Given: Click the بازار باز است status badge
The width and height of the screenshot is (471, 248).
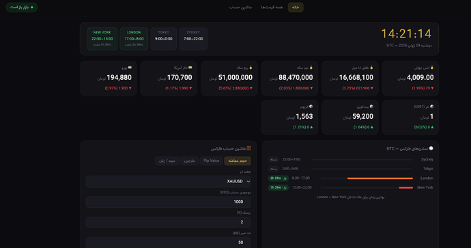Looking at the screenshot, I should [22, 8].
